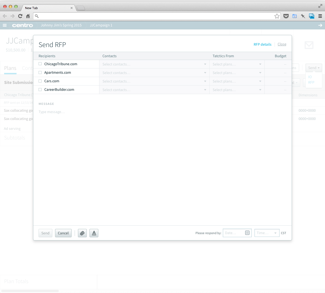Screen dimensions: 325x293
Task: Open the Pocket extension icon
Action: pos(286,16)
